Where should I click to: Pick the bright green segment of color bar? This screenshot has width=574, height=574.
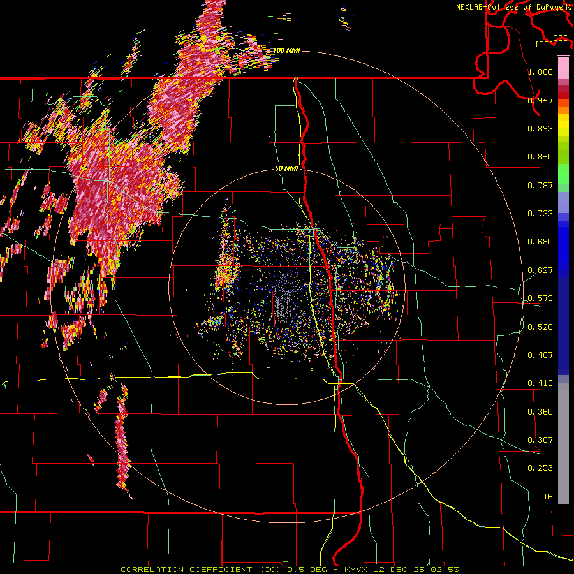[563, 174]
